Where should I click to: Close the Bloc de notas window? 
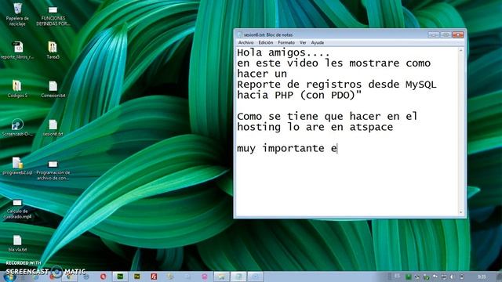point(458,34)
